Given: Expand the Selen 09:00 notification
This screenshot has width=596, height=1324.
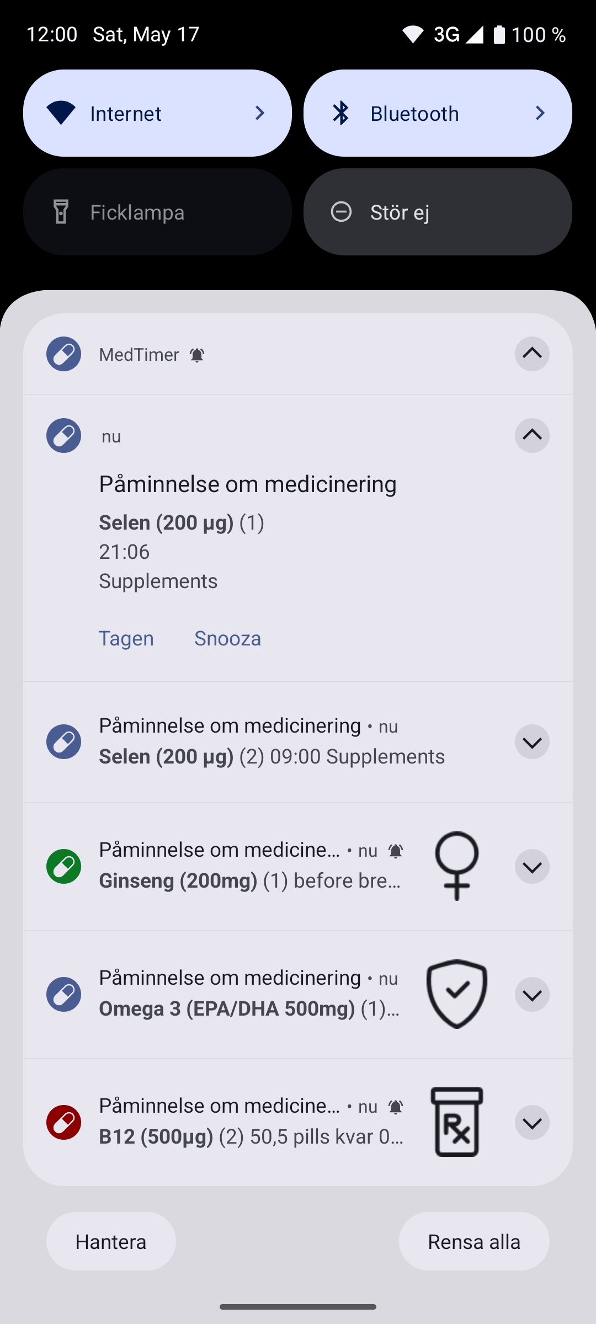Looking at the screenshot, I should point(532,743).
